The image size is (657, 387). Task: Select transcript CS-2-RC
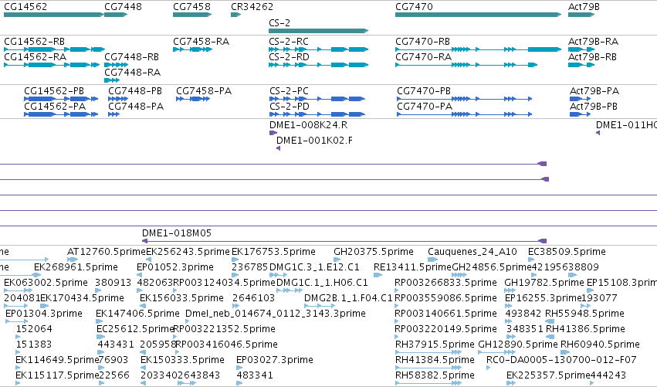click(x=318, y=49)
